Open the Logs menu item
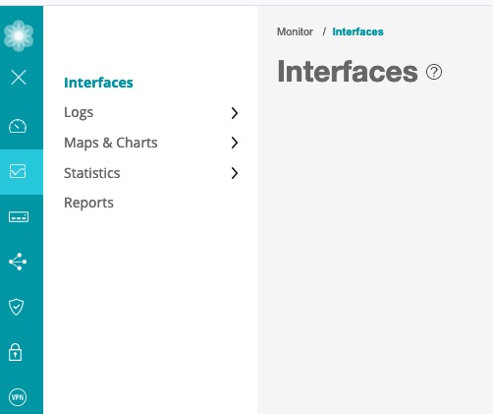This screenshot has height=414, width=493. tap(79, 113)
